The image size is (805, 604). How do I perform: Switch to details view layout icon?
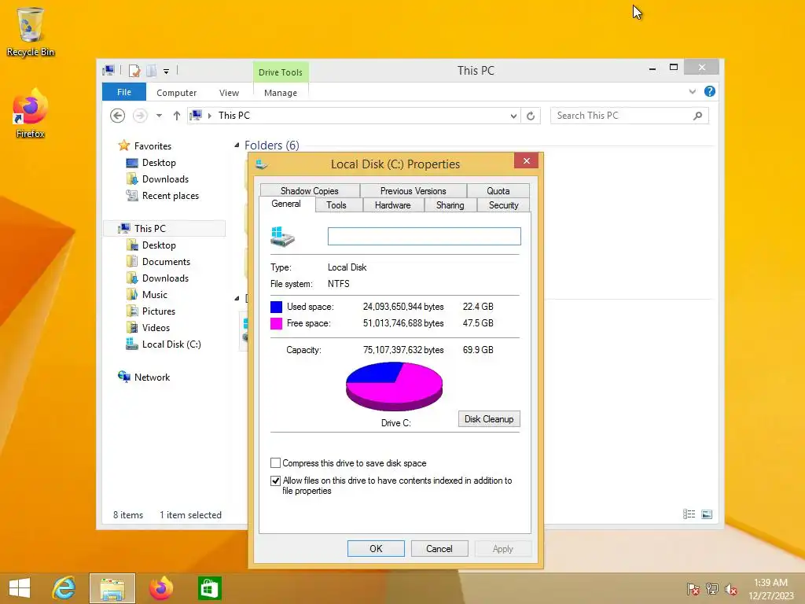689,514
